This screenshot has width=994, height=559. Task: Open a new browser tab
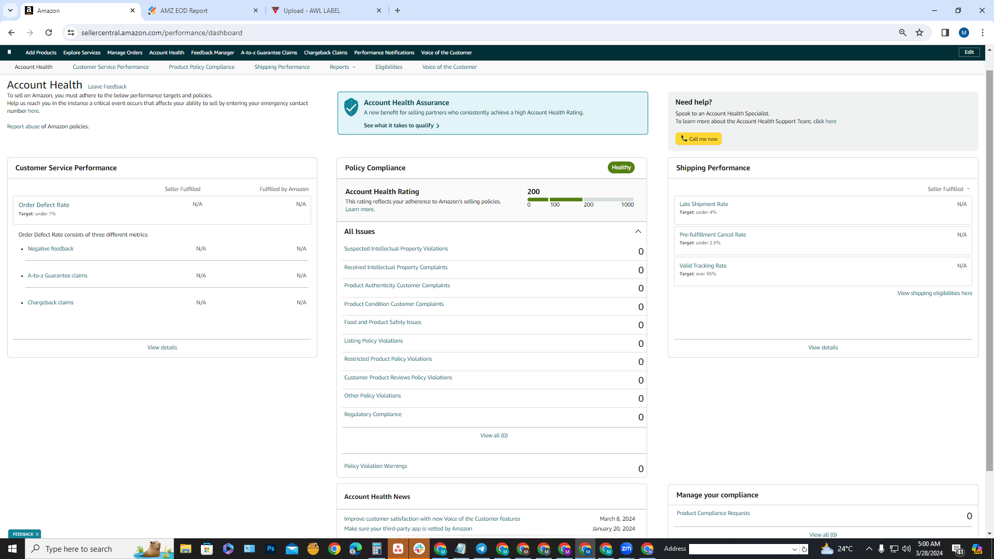pyautogui.click(x=397, y=10)
